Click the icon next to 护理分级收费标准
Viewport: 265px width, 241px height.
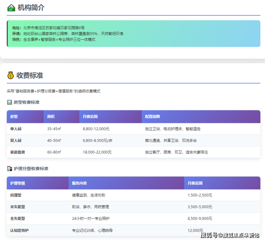point(10,168)
